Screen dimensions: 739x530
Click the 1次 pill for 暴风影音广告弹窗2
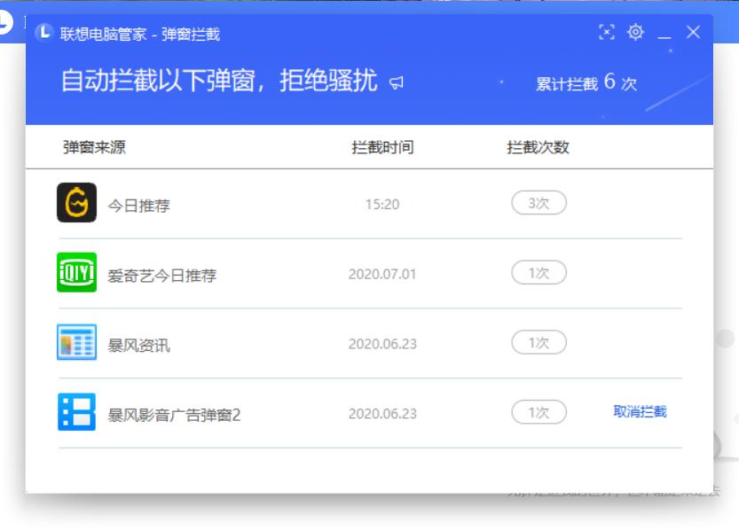click(x=539, y=412)
